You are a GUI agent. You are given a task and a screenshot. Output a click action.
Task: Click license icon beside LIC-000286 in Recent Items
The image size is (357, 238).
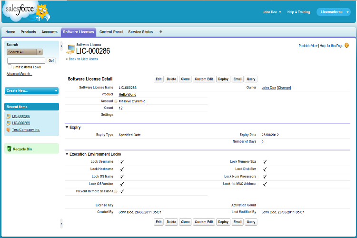pos(9,116)
